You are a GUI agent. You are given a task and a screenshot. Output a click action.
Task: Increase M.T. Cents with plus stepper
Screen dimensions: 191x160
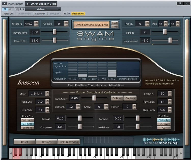(66, 22)
